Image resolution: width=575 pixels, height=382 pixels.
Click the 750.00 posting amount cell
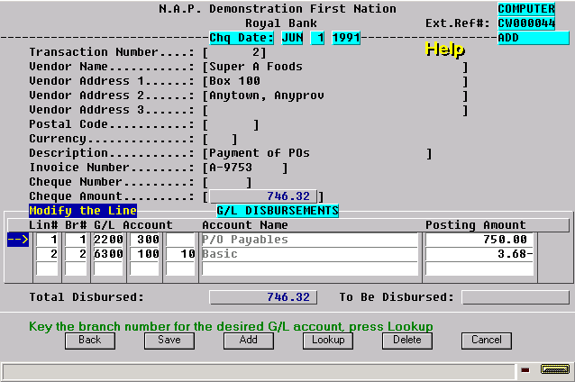pos(479,240)
